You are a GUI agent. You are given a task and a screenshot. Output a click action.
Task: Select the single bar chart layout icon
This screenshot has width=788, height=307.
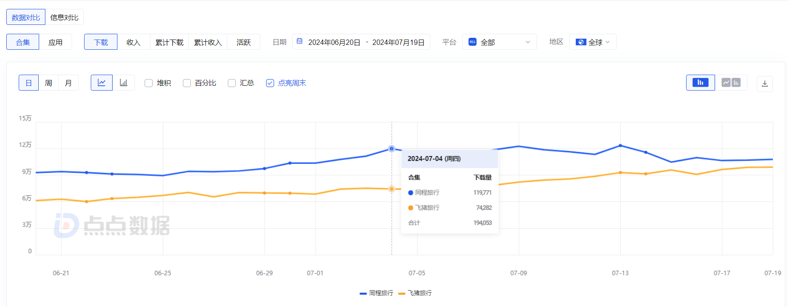[x=700, y=83]
